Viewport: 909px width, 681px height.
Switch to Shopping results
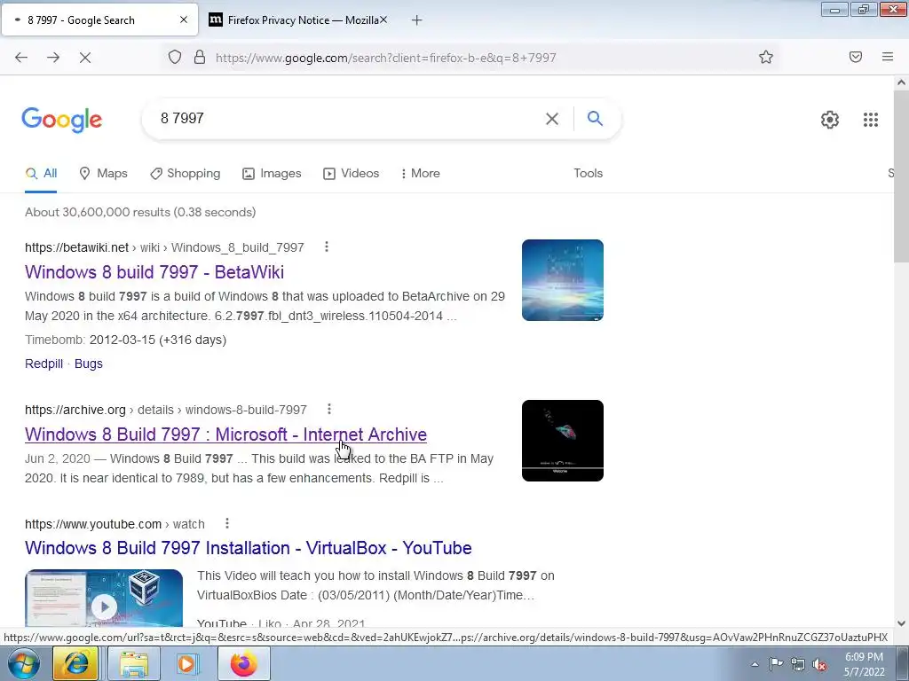[185, 173]
